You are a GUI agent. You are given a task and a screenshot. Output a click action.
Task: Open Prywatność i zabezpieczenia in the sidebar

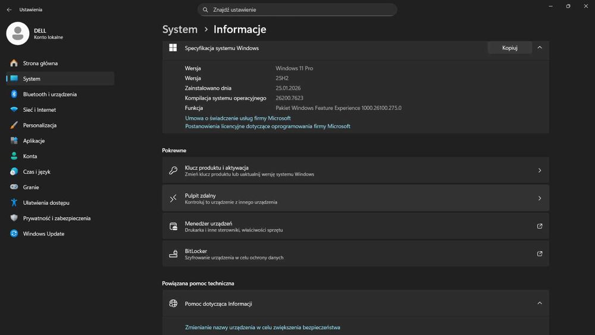(x=60, y=218)
